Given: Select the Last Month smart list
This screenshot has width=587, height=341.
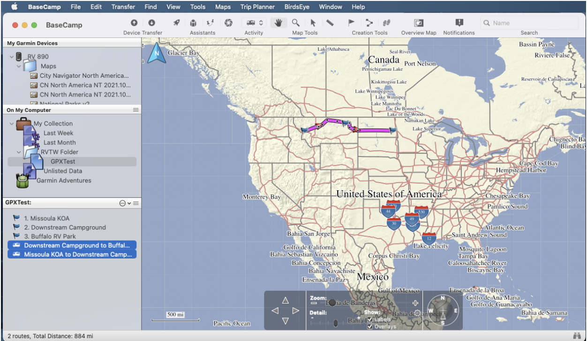Looking at the screenshot, I should click(60, 142).
